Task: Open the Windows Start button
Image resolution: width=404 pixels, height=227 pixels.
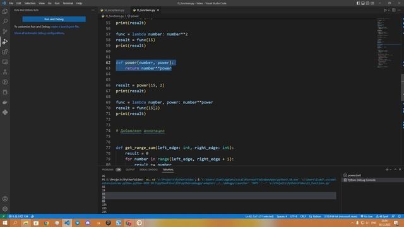Action: tap(5, 223)
